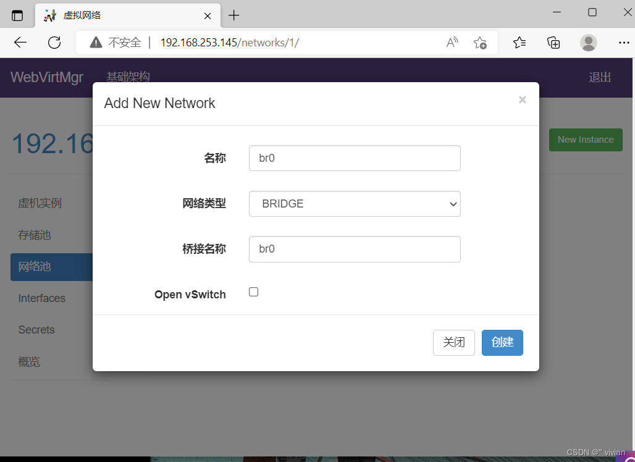Click the 桥接名称 input field
The height and width of the screenshot is (462, 635).
click(355, 249)
